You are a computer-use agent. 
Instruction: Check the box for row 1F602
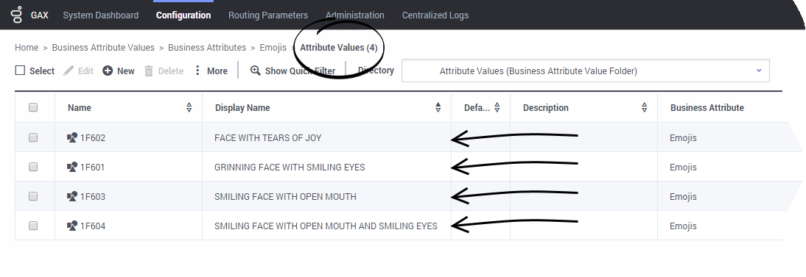33,137
